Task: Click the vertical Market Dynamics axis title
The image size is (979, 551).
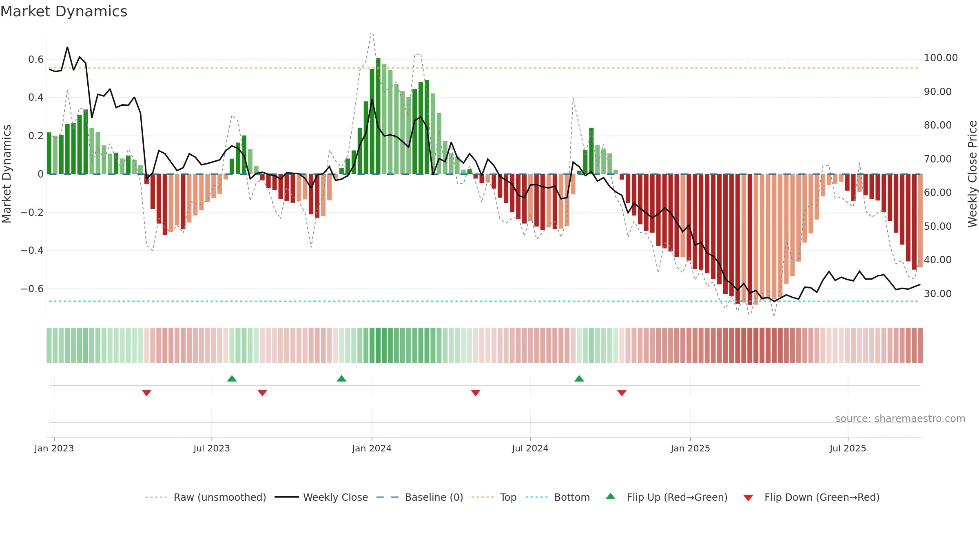Action: pos(7,174)
